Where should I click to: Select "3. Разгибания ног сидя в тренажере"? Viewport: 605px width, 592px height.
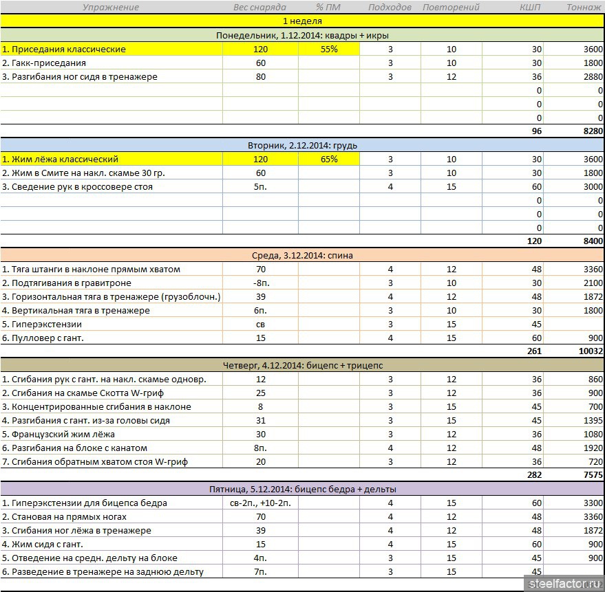click(112, 77)
